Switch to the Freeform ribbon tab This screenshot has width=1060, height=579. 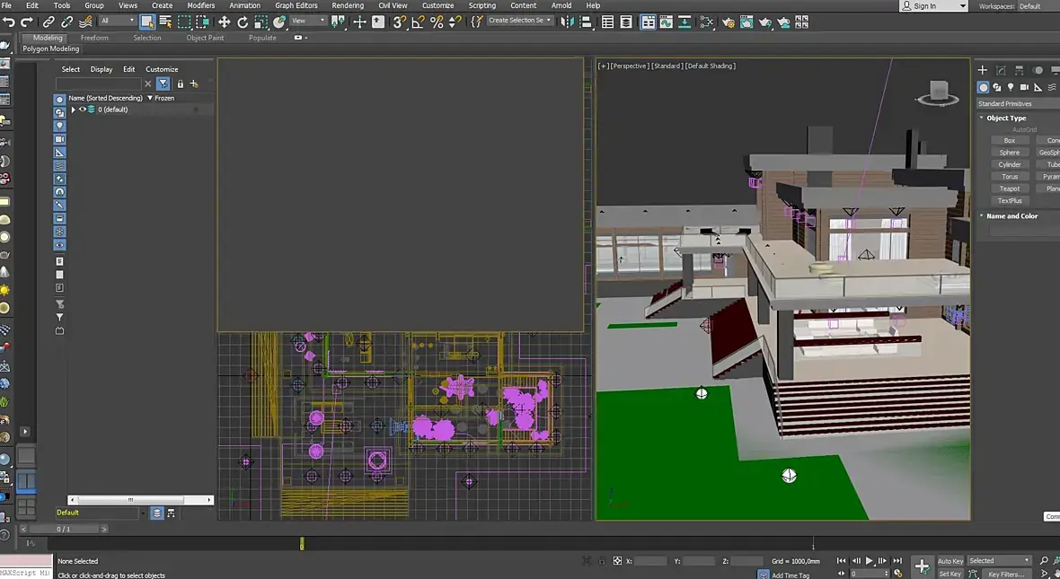94,38
